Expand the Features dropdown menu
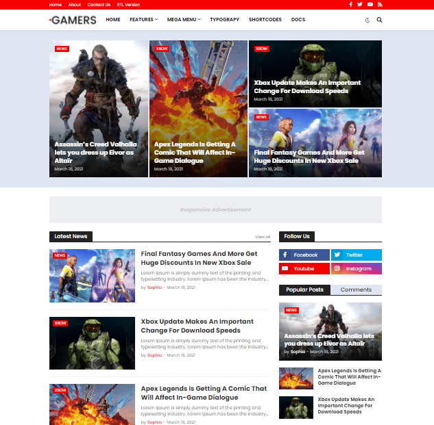The height and width of the screenshot is (425, 434). [x=144, y=20]
